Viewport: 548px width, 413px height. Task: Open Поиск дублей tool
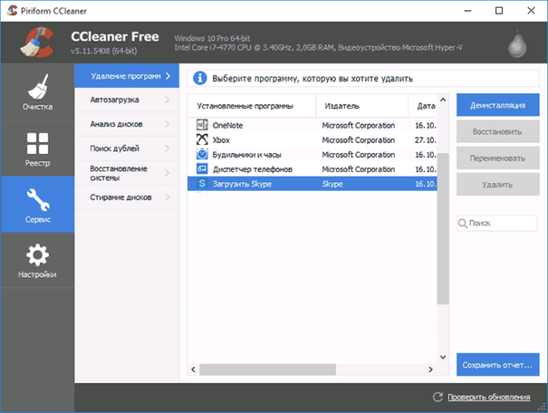(127, 148)
